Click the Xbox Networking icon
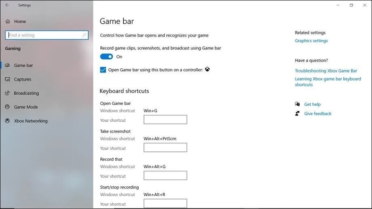This screenshot has width=372, height=209. click(7, 121)
